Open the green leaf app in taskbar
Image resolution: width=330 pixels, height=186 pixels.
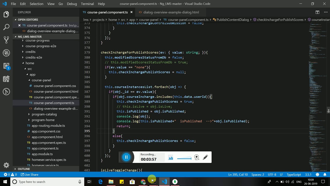(175, 182)
